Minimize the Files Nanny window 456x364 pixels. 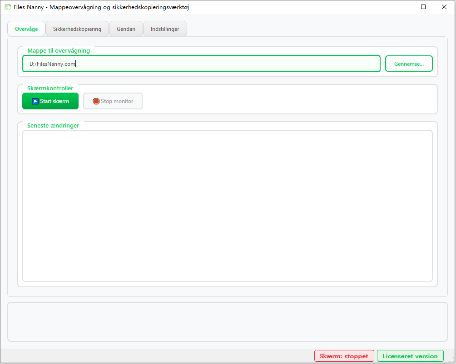pos(402,7)
